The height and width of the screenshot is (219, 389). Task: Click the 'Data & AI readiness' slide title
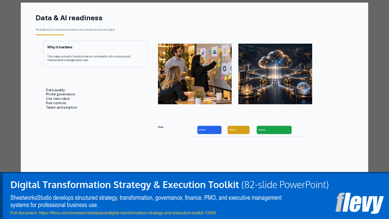pos(69,18)
